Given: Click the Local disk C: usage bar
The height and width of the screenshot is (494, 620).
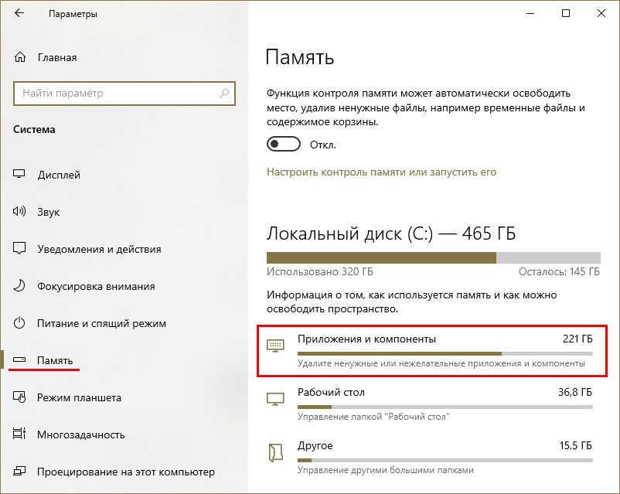Looking at the screenshot, I should [x=433, y=258].
